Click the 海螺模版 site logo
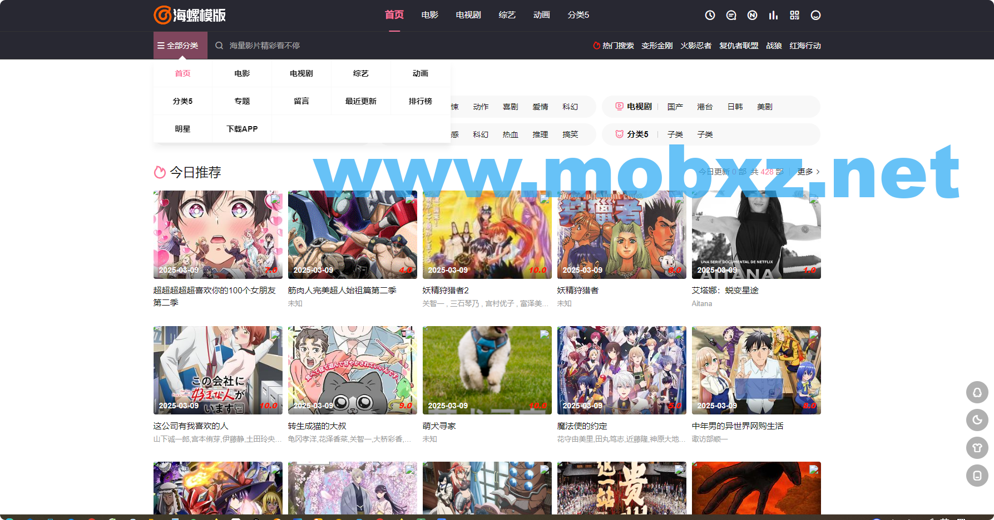 pos(190,15)
